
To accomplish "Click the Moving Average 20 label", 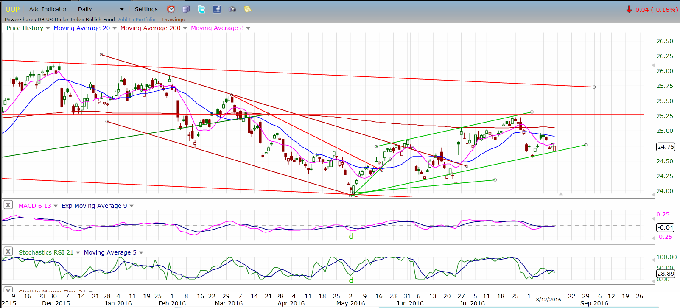I will click(81, 28).
